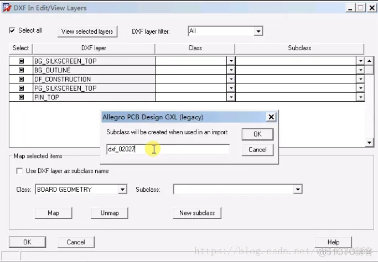Cancel the new subclass popup
Viewport: 378px width, 262px height.
(x=257, y=150)
